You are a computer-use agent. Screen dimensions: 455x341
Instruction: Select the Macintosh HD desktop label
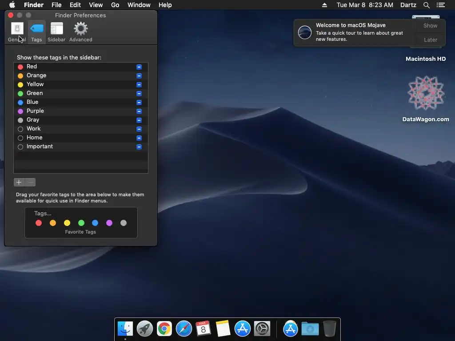425,59
